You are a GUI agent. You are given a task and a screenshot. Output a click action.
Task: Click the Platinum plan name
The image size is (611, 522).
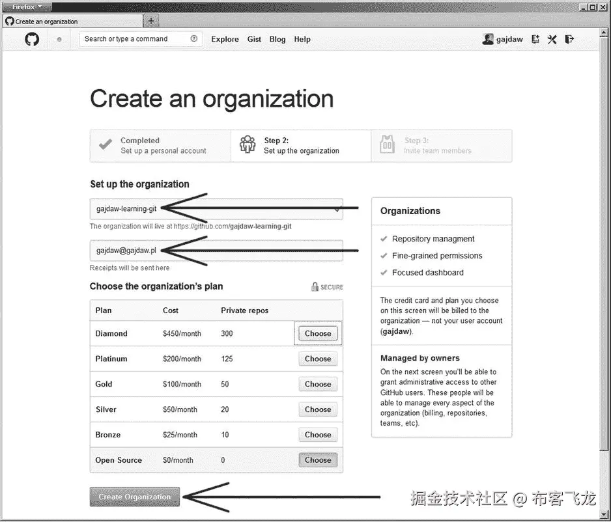pos(111,359)
